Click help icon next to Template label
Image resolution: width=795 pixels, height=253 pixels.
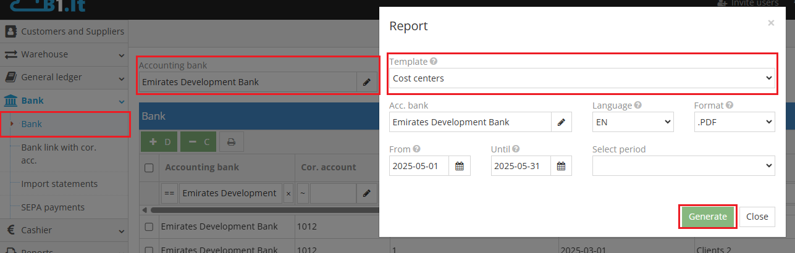pos(434,62)
